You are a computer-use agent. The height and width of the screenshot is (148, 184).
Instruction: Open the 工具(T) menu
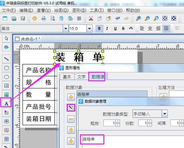pos(97,10)
